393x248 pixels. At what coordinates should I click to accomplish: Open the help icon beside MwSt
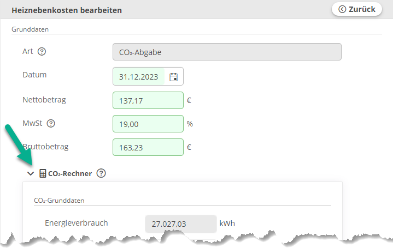51,123
